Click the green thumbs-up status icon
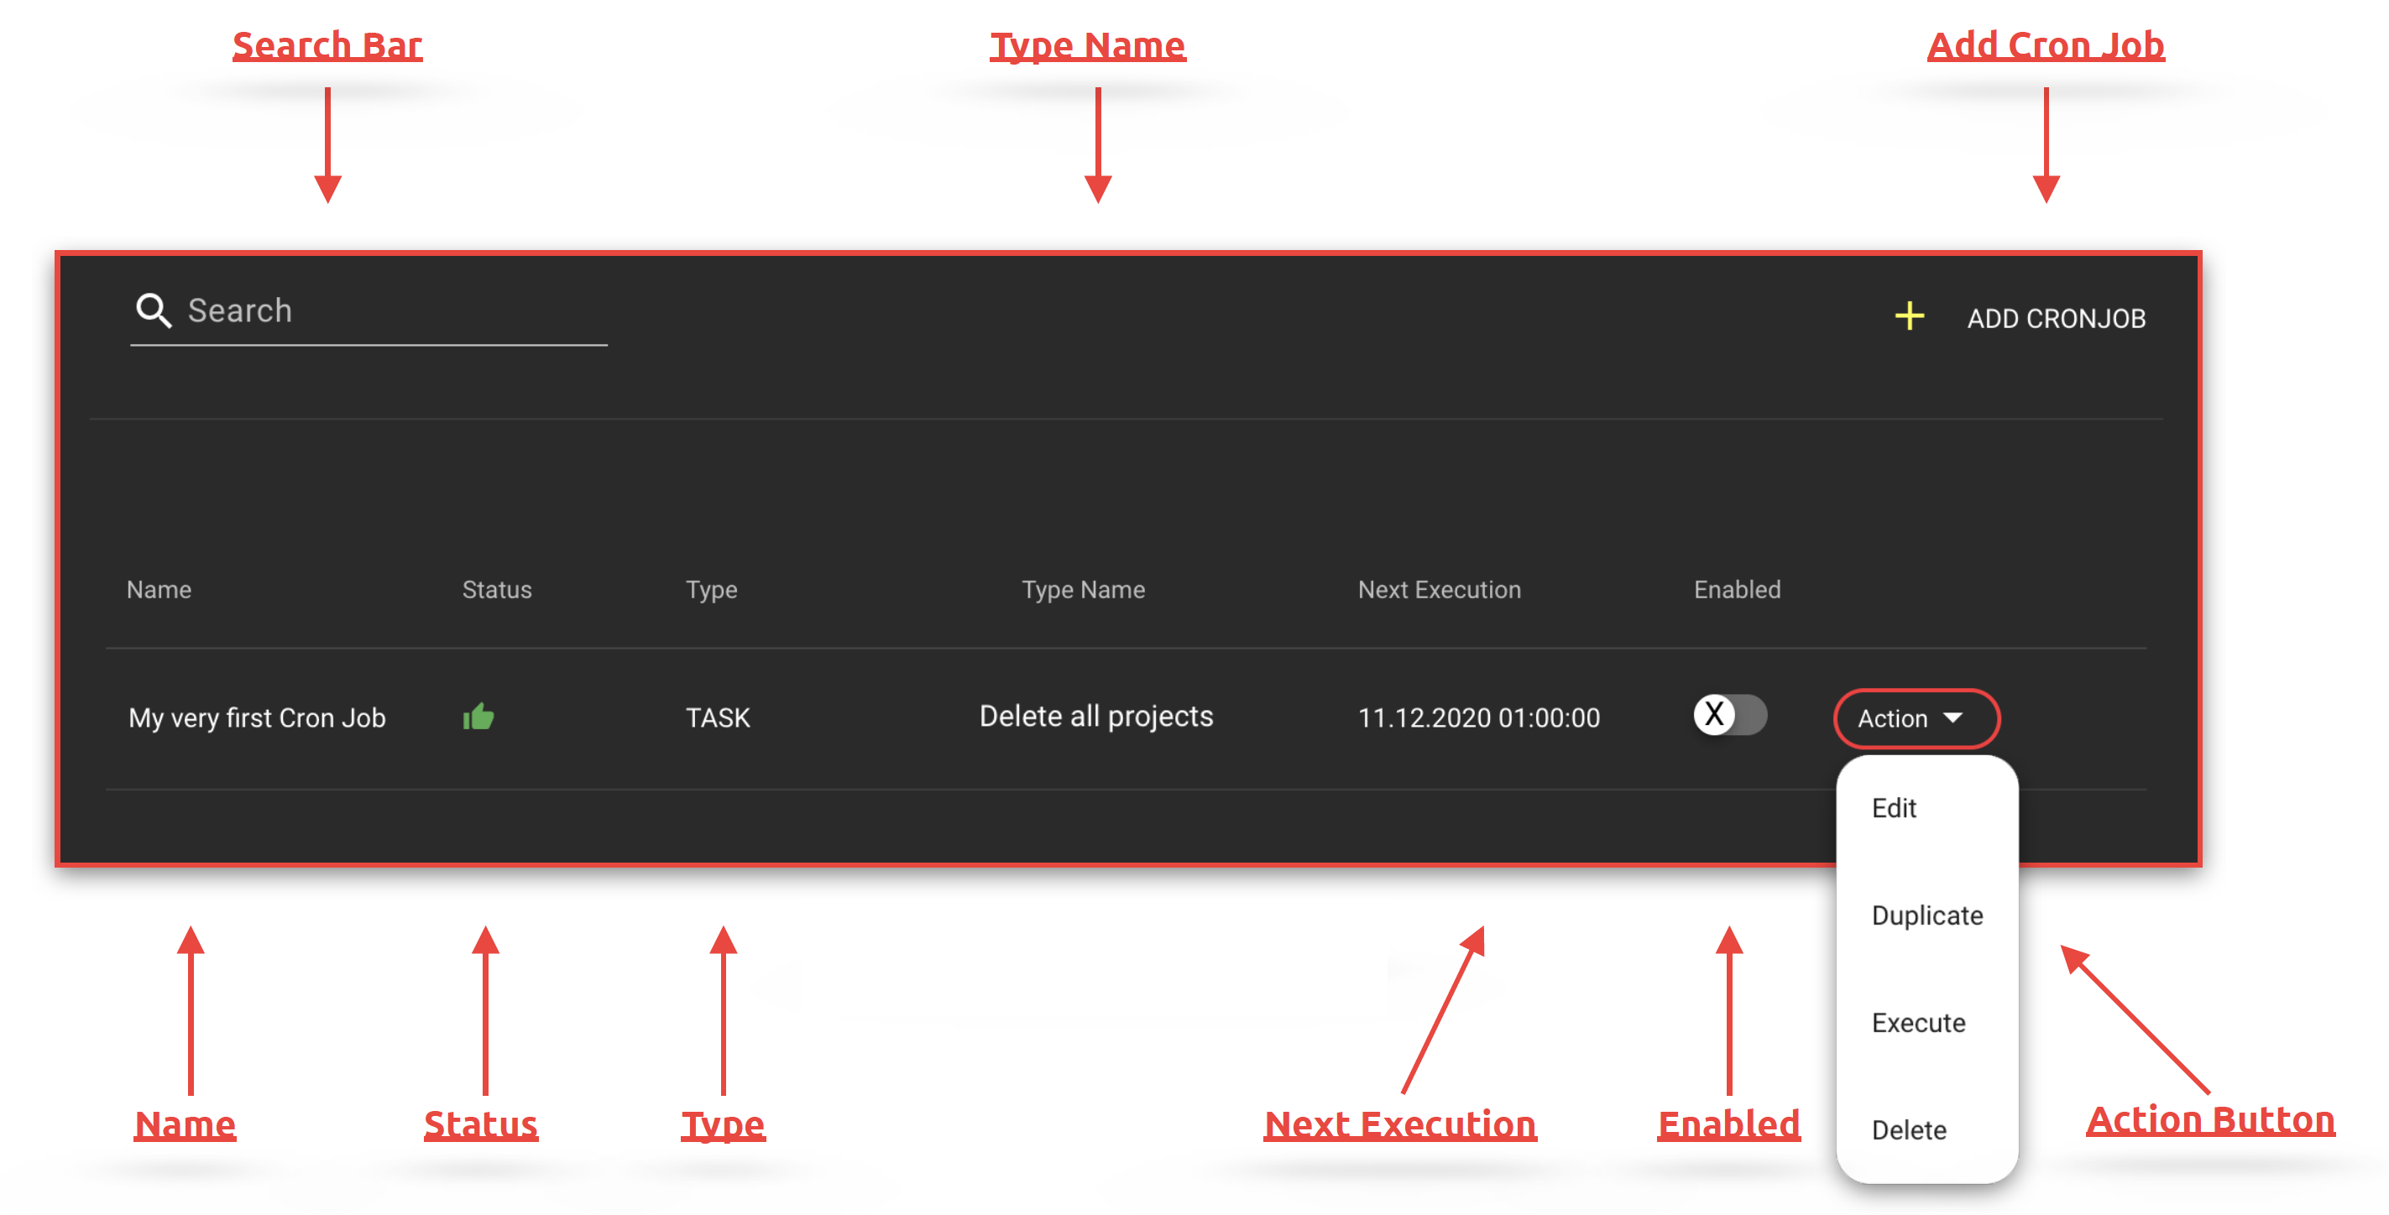 click(478, 717)
